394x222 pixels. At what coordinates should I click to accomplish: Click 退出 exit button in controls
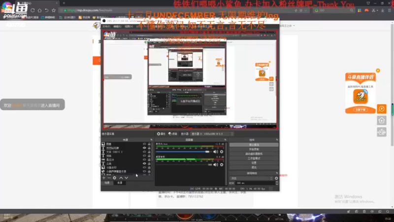coord(254,167)
